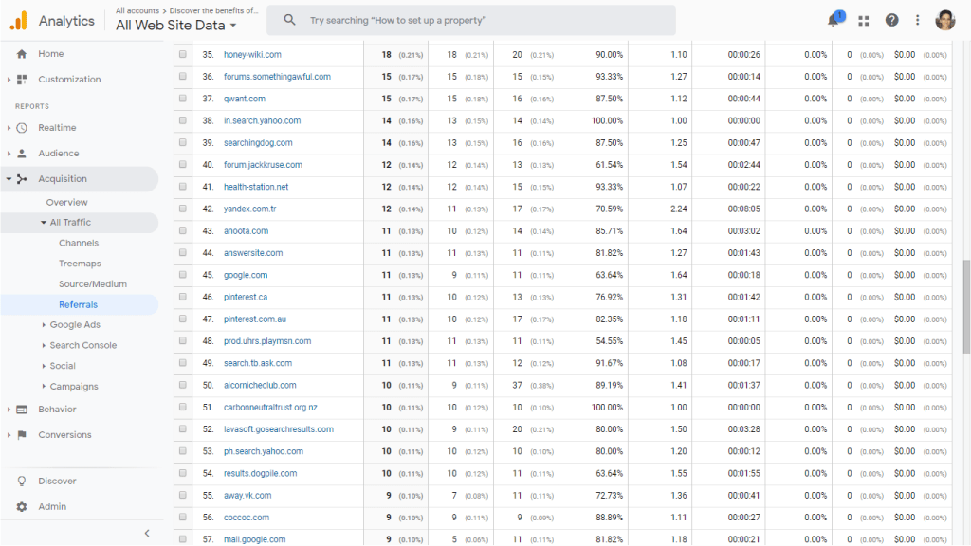Open the Channels report
The image size is (971, 546).
[79, 243]
